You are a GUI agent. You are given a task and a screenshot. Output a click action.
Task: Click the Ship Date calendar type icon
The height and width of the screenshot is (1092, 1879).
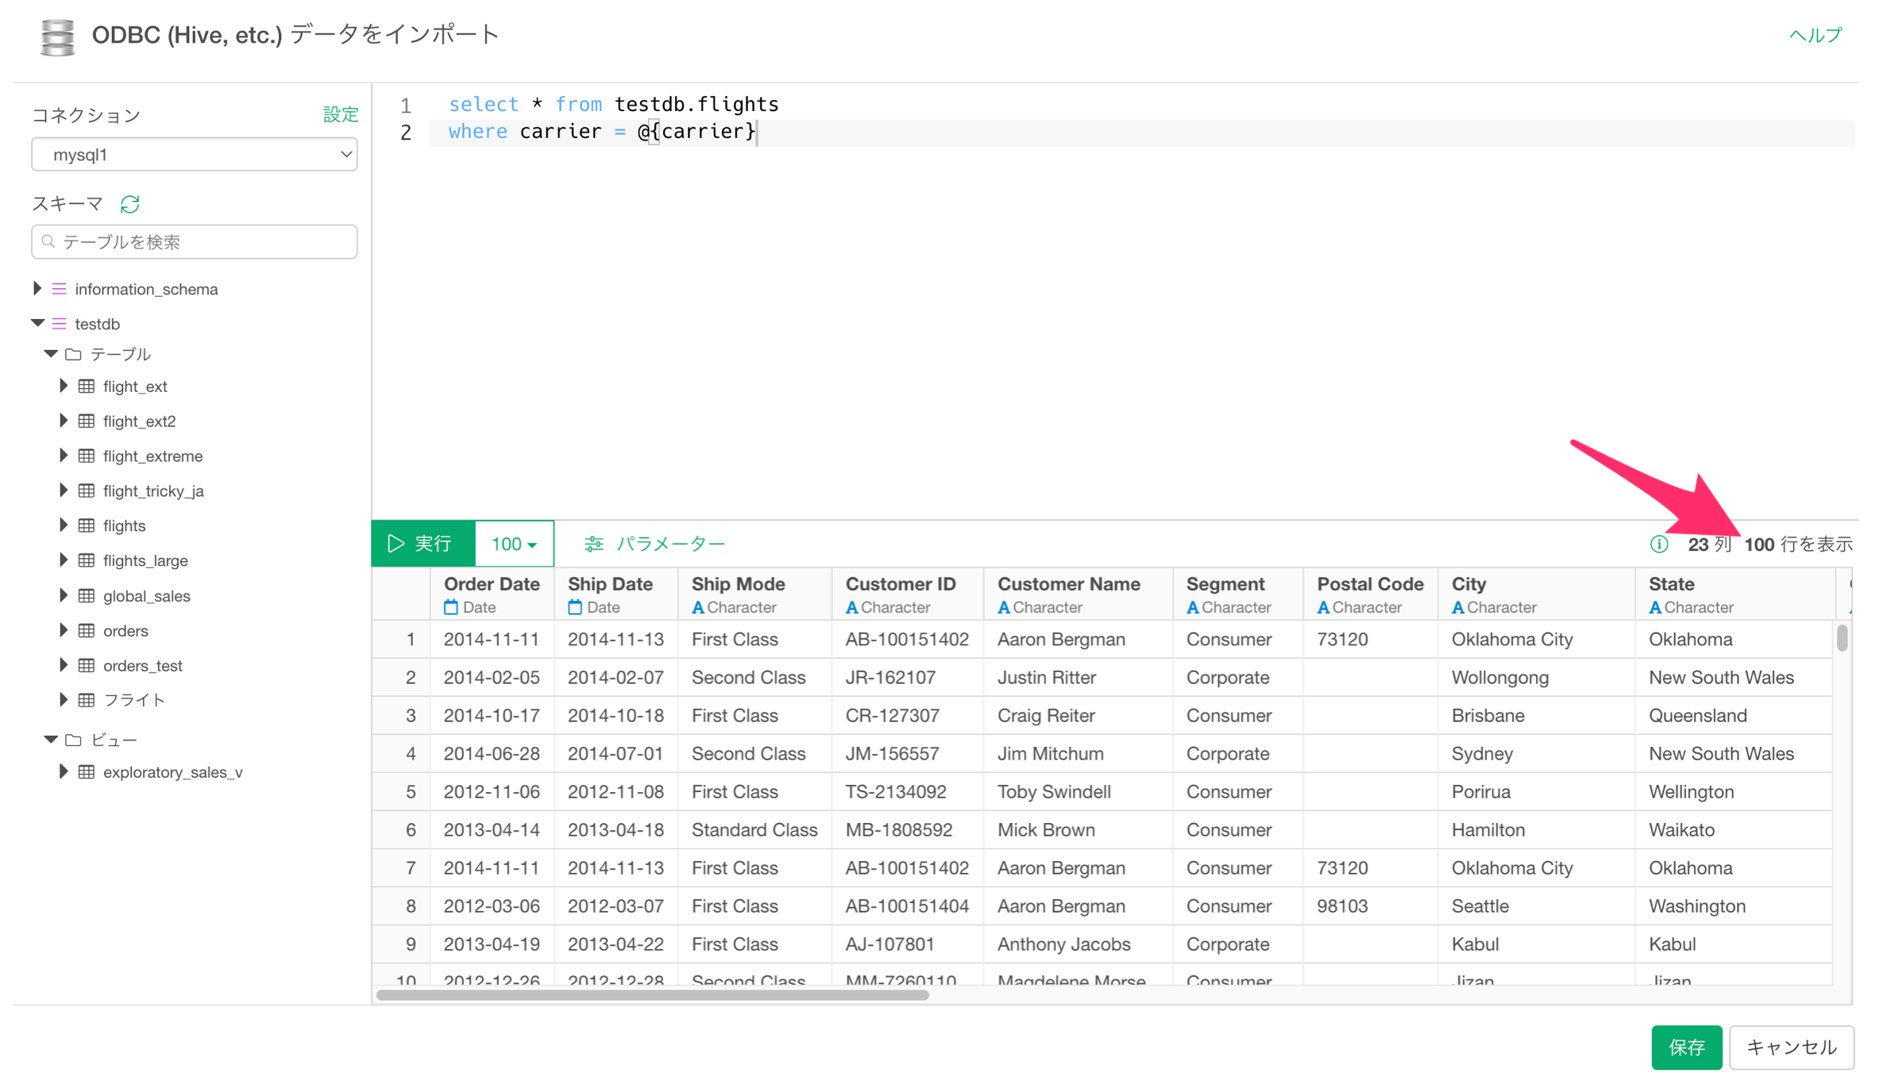click(575, 608)
